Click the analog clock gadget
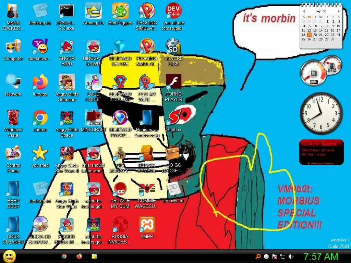 click(321, 113)
